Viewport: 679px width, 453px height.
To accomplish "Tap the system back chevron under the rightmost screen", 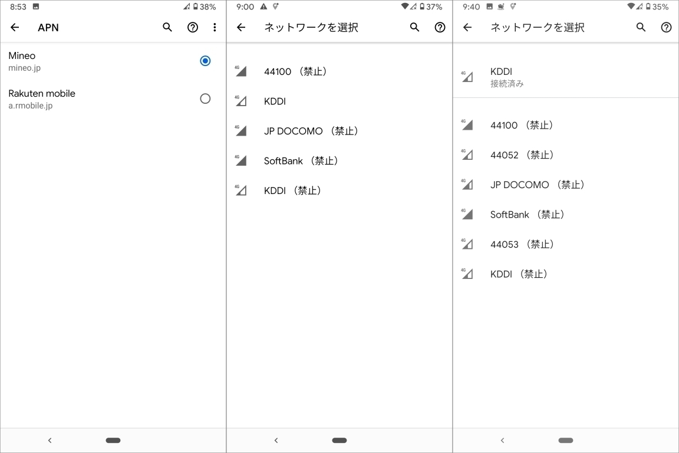I will tap(502, 440).
